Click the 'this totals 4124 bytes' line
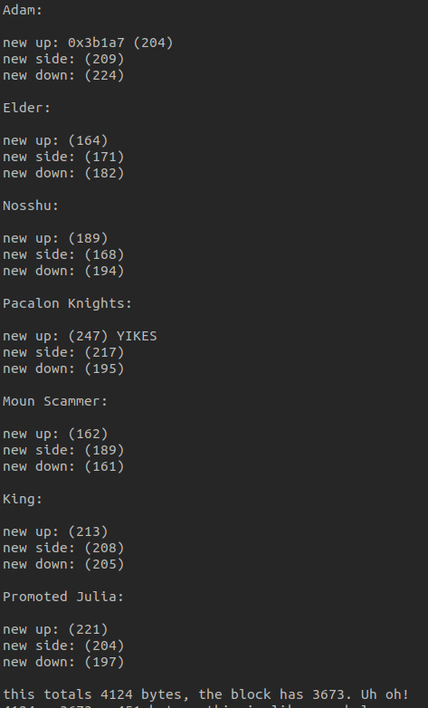The width and height of the screenshot is (428, 708). [206, 694]
